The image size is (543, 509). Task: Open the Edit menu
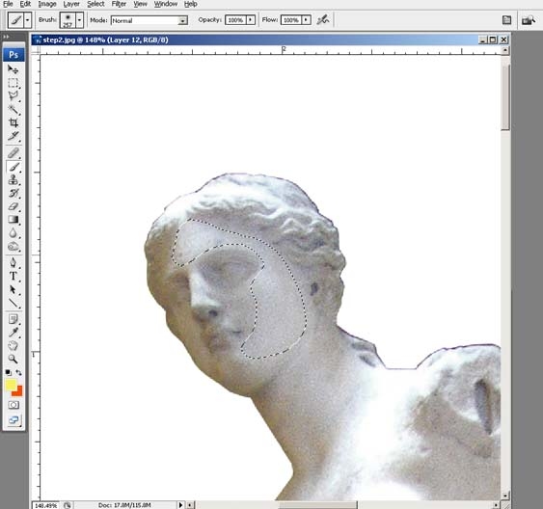tap(25, 4)
